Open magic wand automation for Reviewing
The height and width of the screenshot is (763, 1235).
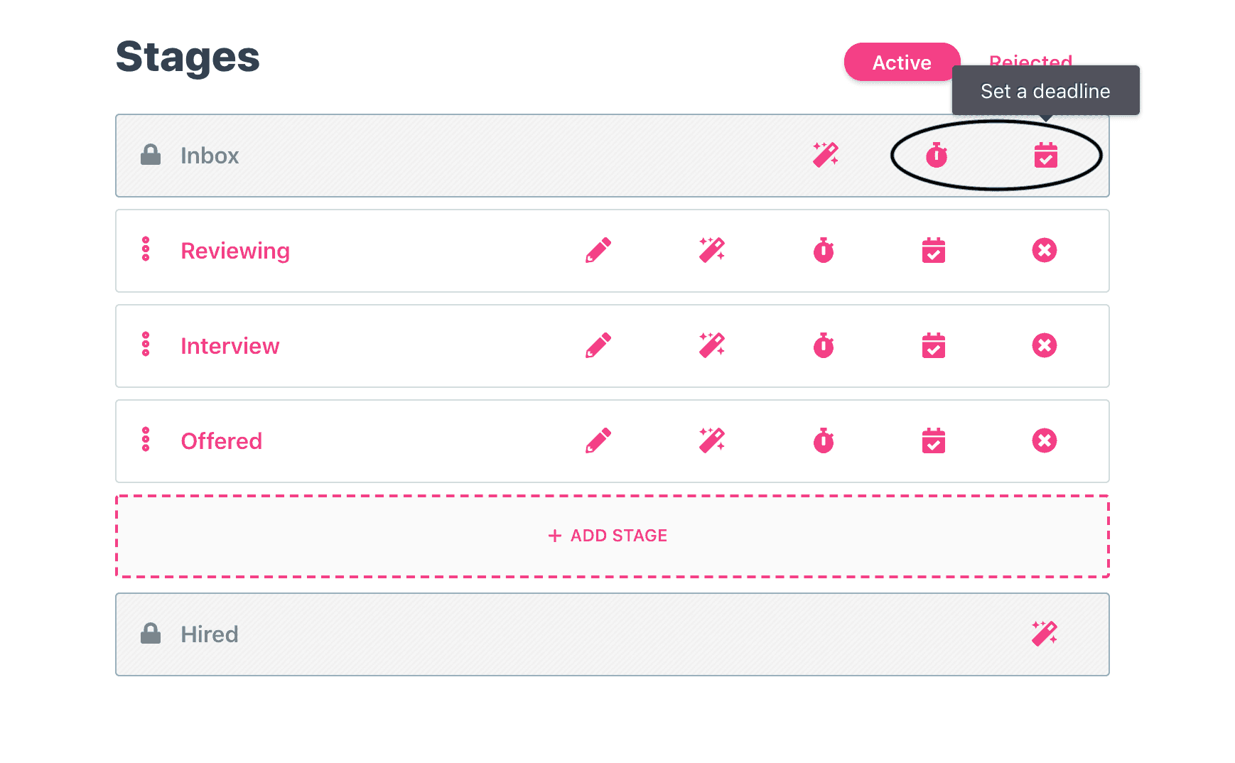tap(711, 250)
